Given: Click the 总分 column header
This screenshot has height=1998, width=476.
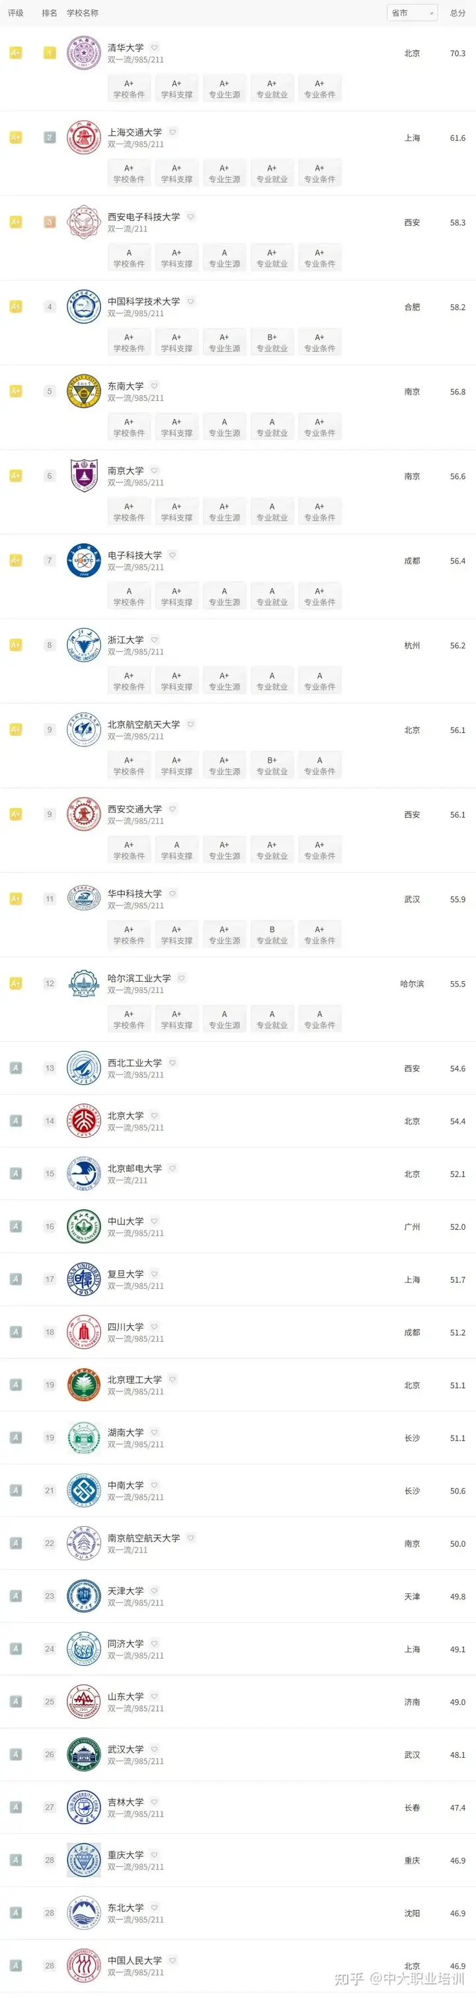Looking at the screenshot, I should (x=457, y=13).
